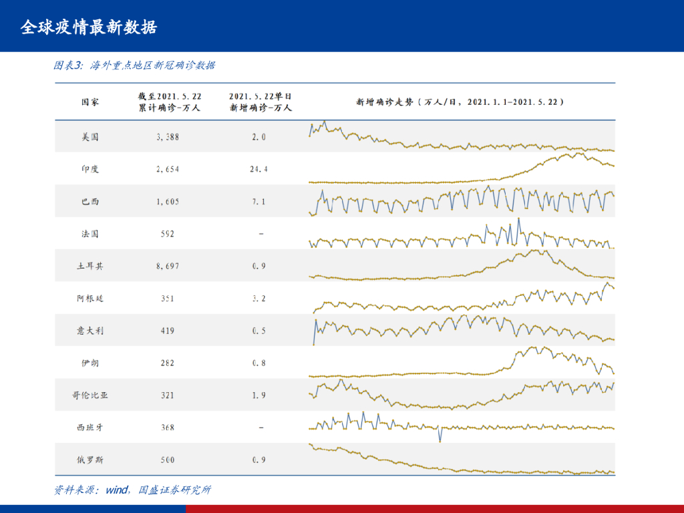Click Turkey's cumulative value 8,697

168,267
